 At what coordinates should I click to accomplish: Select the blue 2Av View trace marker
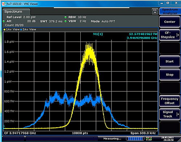21,30
